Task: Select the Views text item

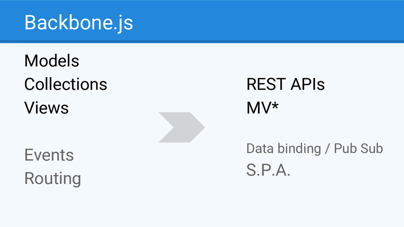Action: 47,108
